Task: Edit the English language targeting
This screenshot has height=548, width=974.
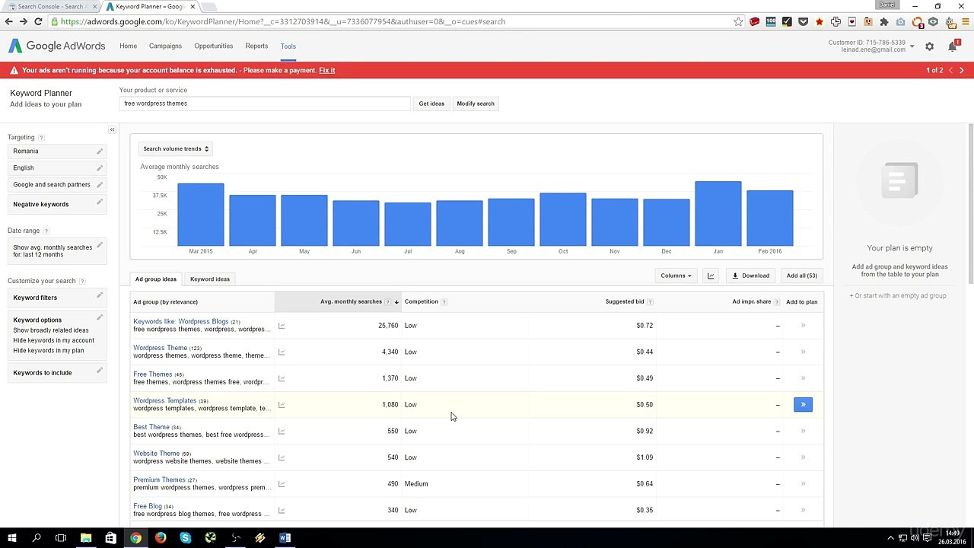Action: pyautogui.click(x=99, y=167)
